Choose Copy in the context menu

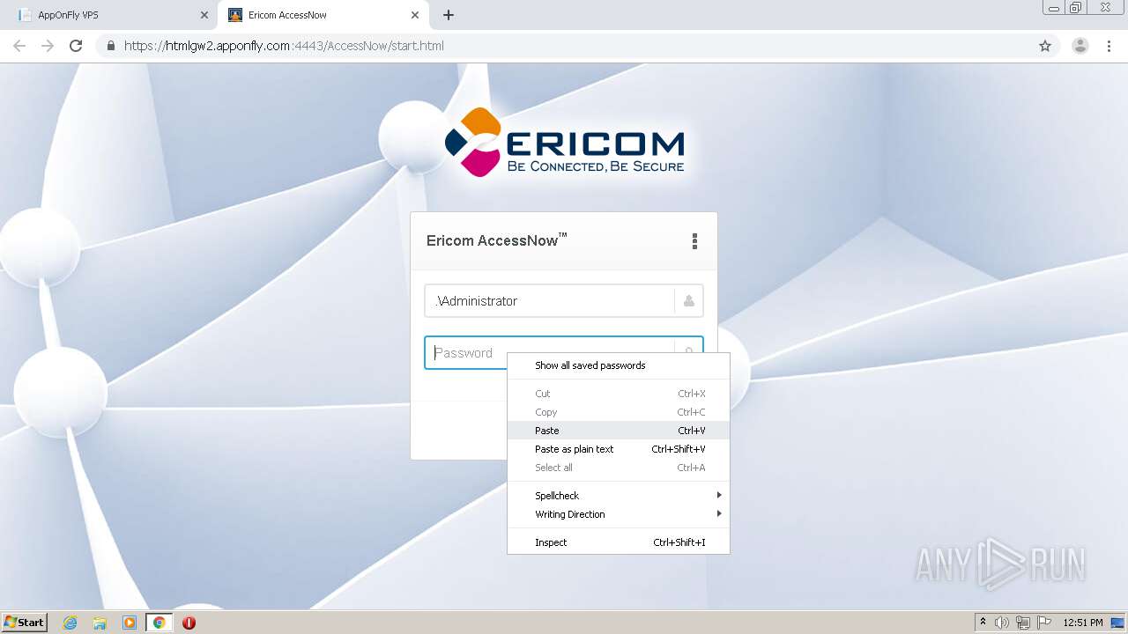tap(619, 412)
